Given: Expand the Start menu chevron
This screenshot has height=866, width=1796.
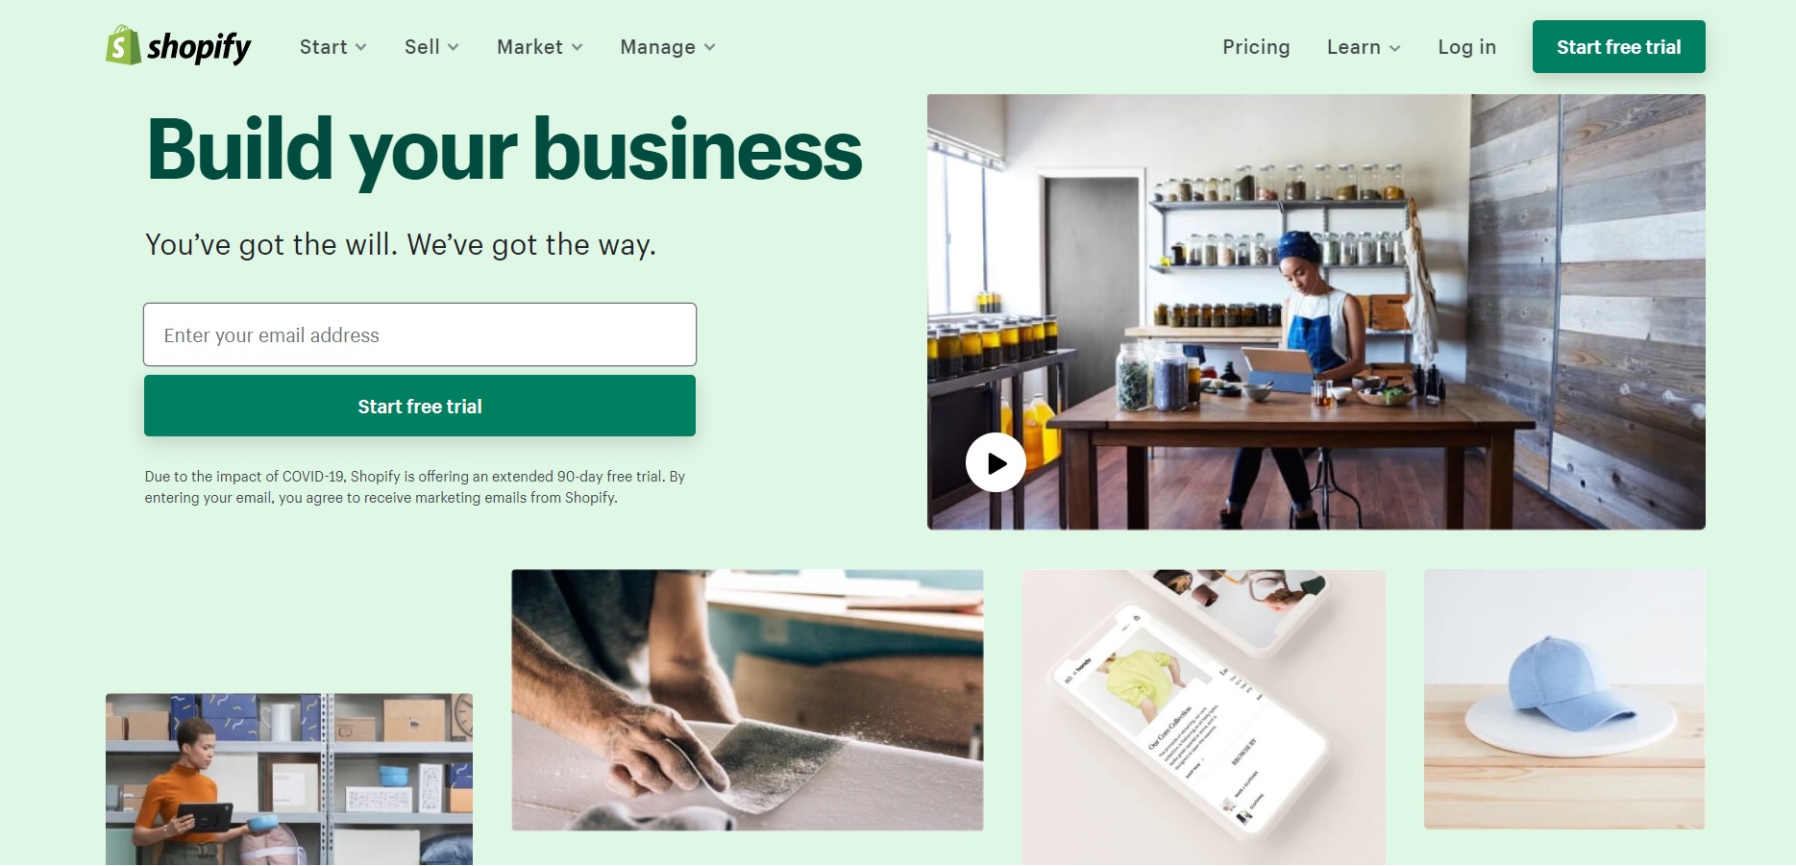Looking at the screenshot, I should (361, 47).
